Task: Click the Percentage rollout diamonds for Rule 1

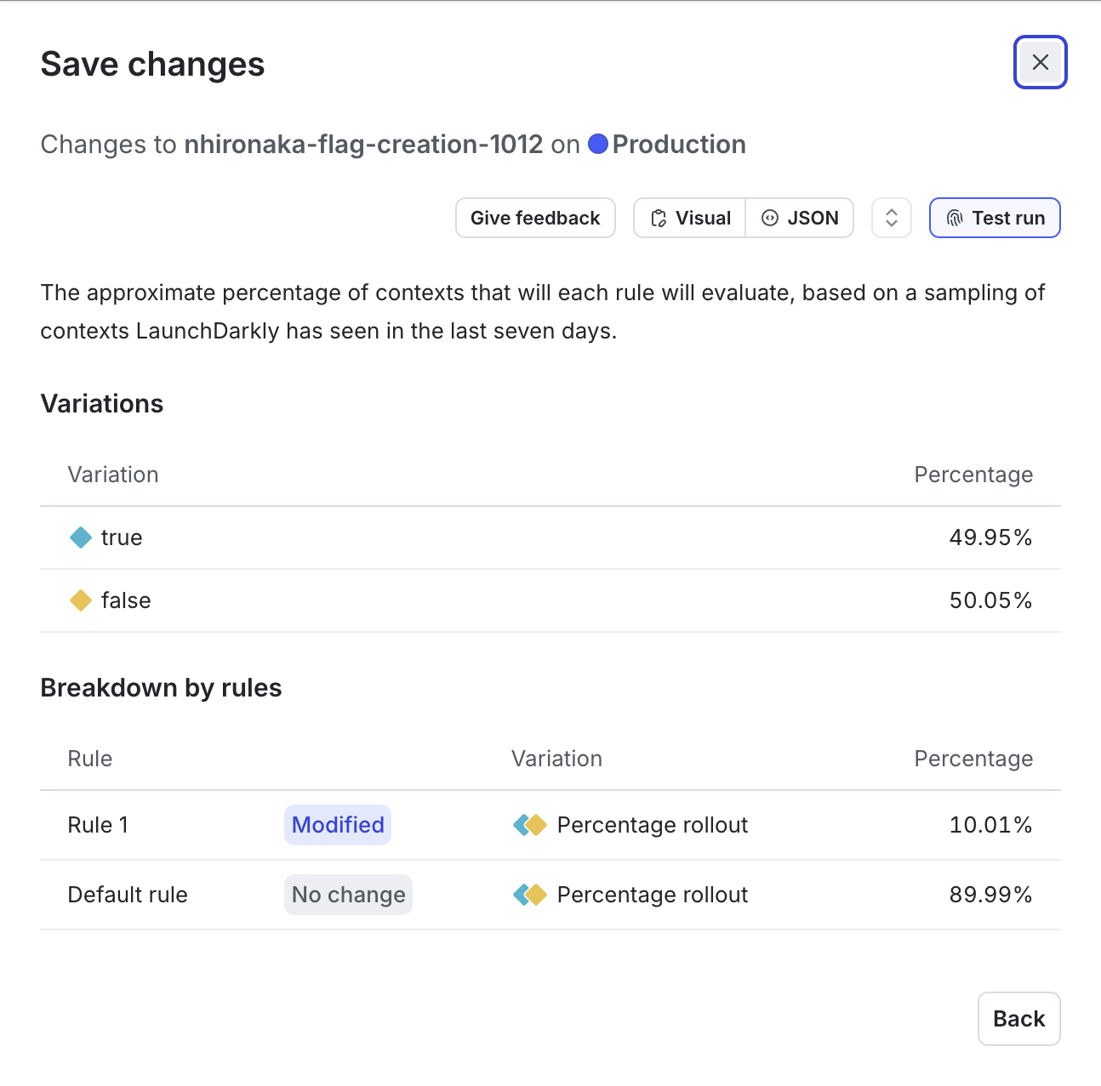Action: pos(529,824)
